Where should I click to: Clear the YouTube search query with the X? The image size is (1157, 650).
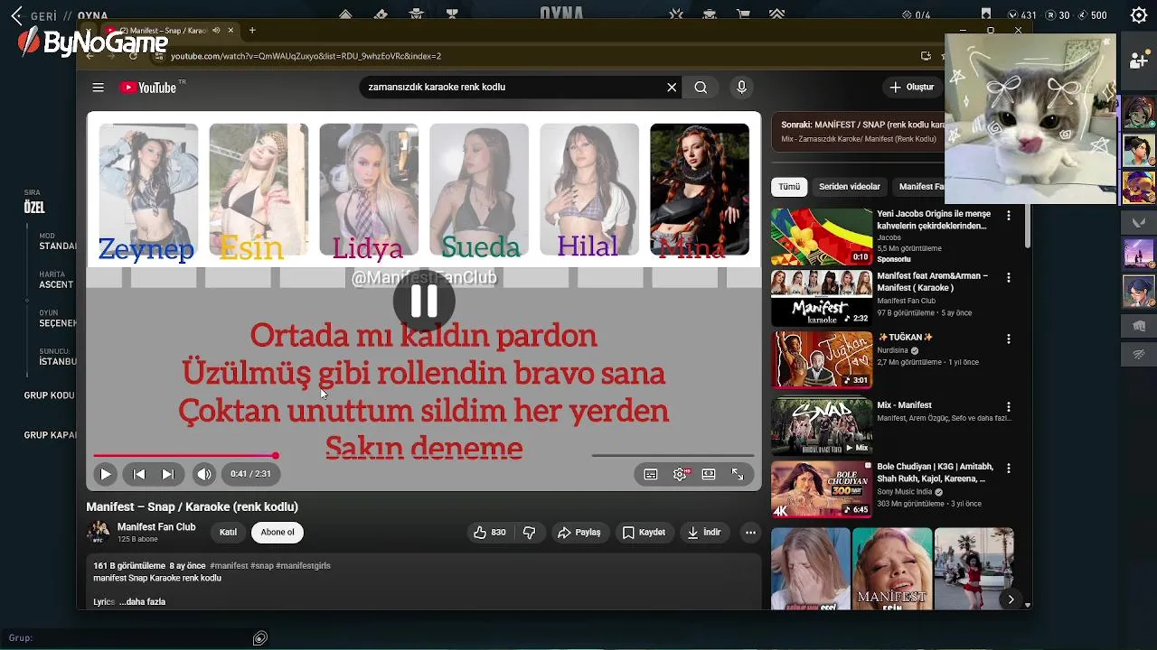pyautogui.click(x=672, y=88)
